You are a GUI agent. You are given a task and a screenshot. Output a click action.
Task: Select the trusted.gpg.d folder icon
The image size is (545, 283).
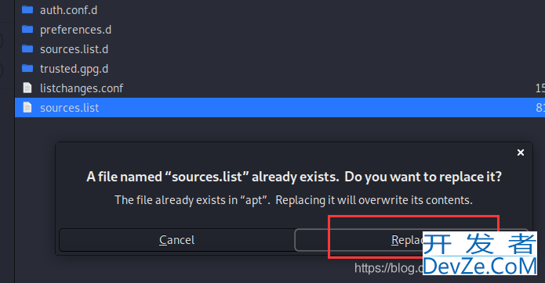pyautogui.click(x=27, y=68)
